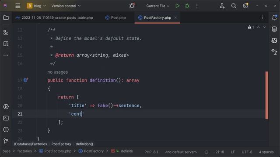Open the Bookmarks tool window icon
Screen dimensions: 280x157
[6, 44]
